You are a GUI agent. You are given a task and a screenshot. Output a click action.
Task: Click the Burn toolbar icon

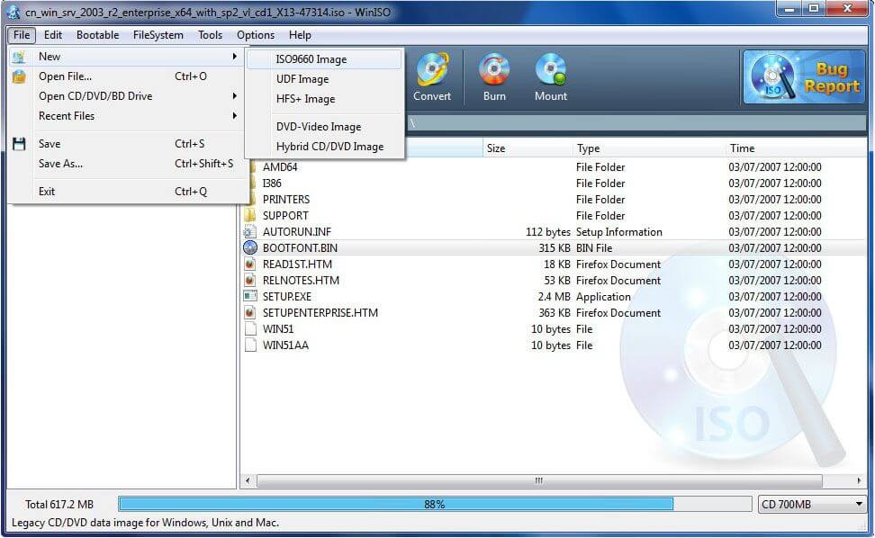[493, 76]
